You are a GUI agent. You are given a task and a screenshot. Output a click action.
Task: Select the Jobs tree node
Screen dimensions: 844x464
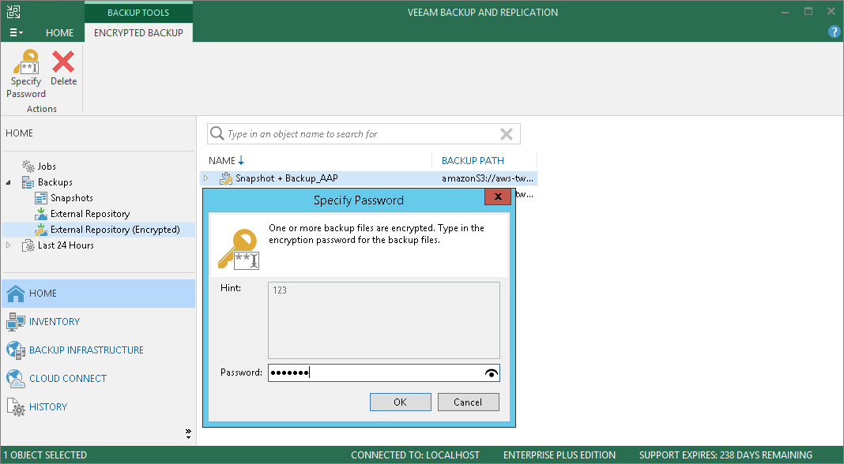point(47,167)
